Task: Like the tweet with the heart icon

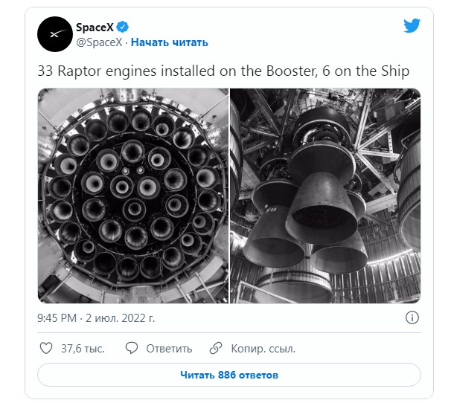Action: click(45, 348)
